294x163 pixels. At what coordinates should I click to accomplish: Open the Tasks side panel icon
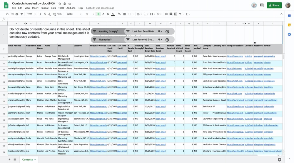289,34
